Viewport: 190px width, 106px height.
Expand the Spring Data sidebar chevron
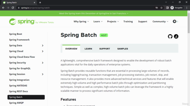42,46
